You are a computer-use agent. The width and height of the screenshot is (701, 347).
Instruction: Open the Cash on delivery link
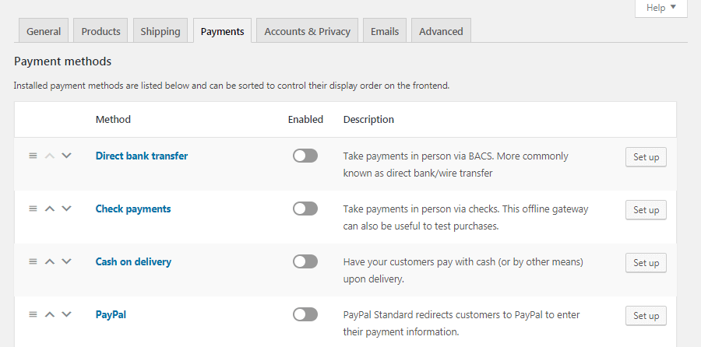click(133, 261)
